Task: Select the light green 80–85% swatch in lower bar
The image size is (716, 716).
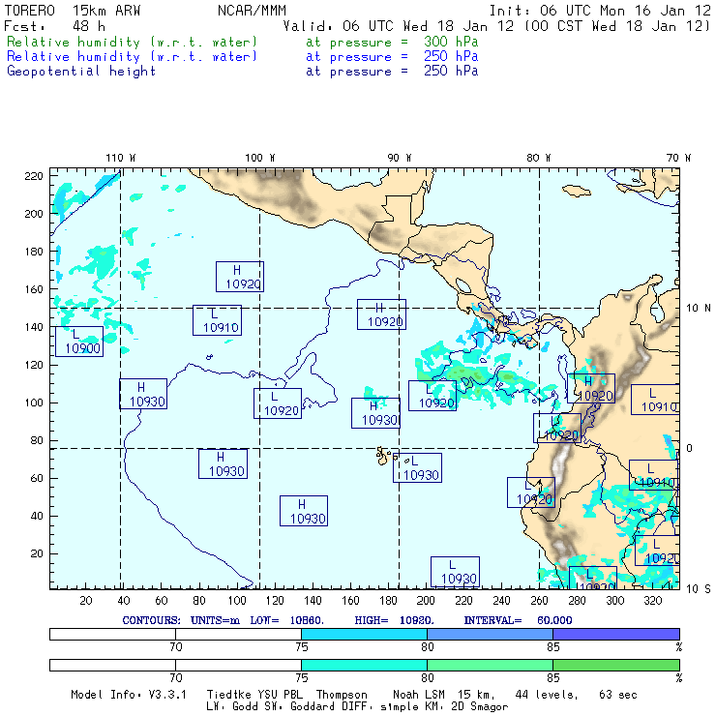Action: [490, 665]
